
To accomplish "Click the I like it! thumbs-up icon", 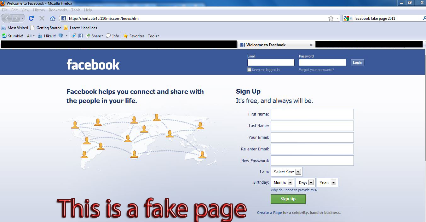I will [x=40, y=36].
